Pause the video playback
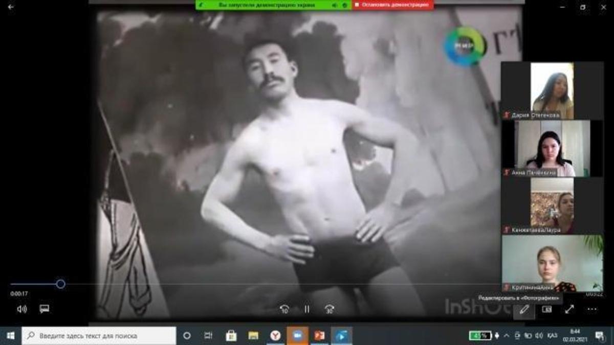614x345 pixels. (x=307, y=309)
